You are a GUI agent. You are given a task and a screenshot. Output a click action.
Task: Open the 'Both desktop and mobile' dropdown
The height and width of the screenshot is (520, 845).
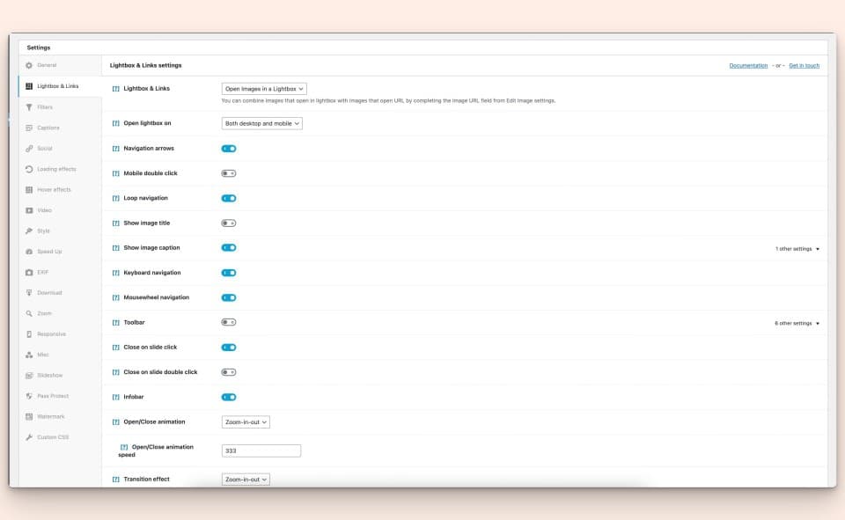coord(262,123)
